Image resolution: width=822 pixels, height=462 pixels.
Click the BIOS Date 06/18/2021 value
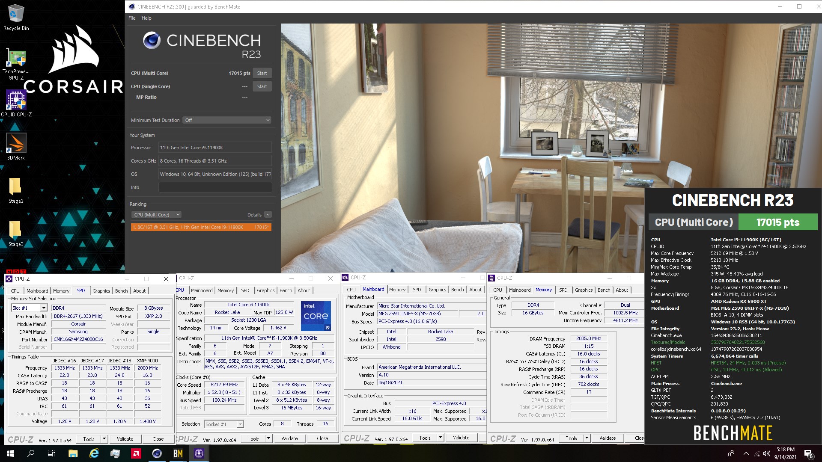pyautogui.click(x=432, y=382)
